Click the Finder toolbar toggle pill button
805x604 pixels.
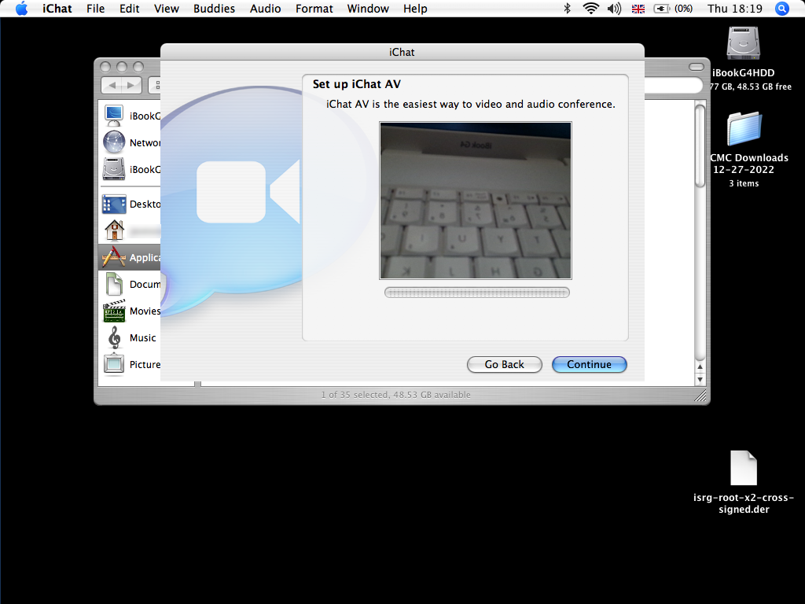coord(697,67)
